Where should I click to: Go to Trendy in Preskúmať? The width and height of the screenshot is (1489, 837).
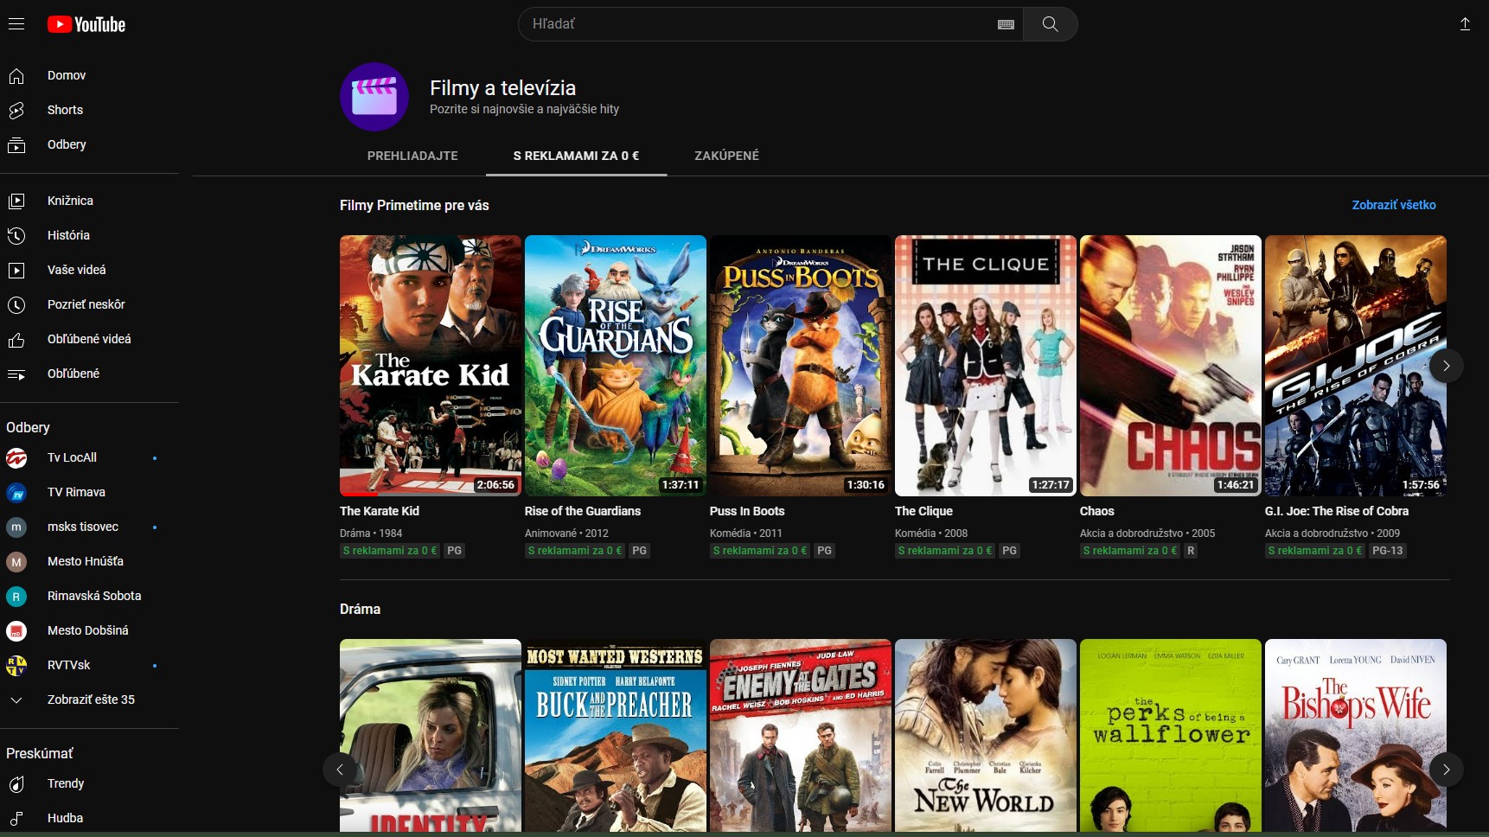[66, 783]
